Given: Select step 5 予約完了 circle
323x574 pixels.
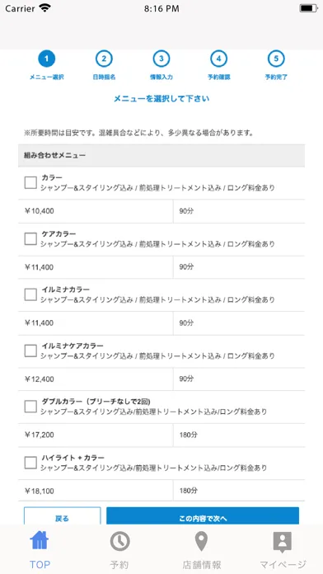Looking at the screenshot, I should point(276,59).
